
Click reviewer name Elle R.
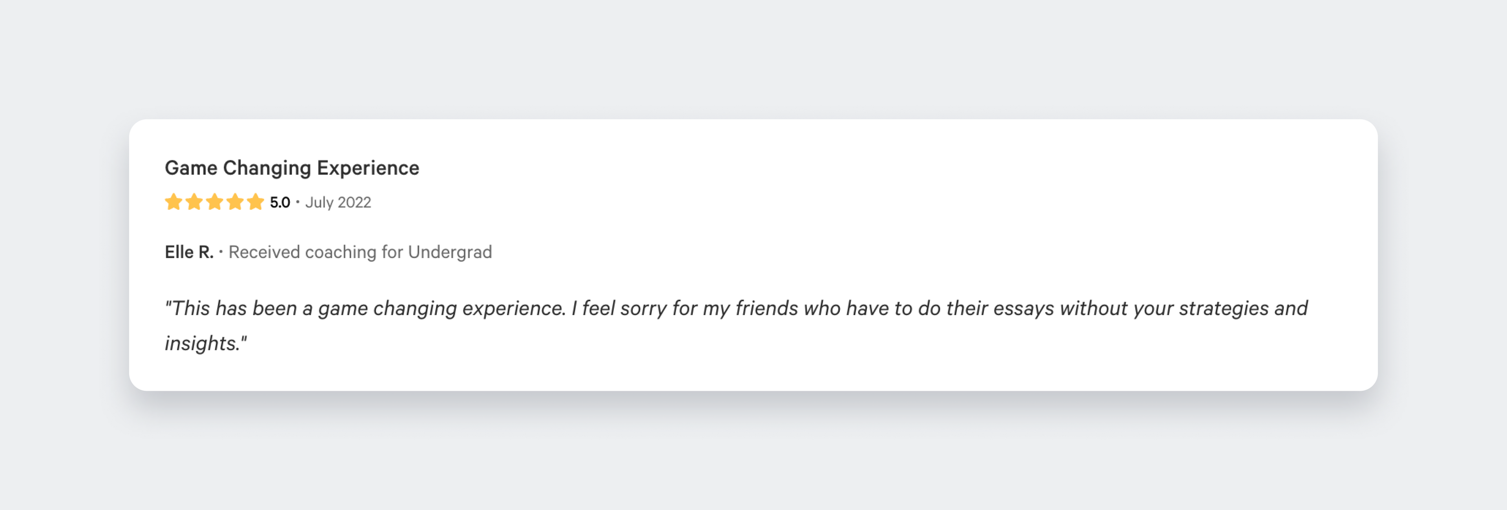189,252
